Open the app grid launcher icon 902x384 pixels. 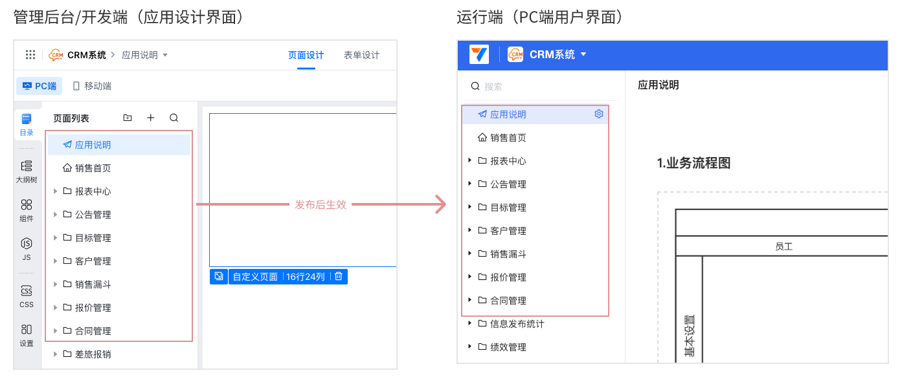point(30,55)
